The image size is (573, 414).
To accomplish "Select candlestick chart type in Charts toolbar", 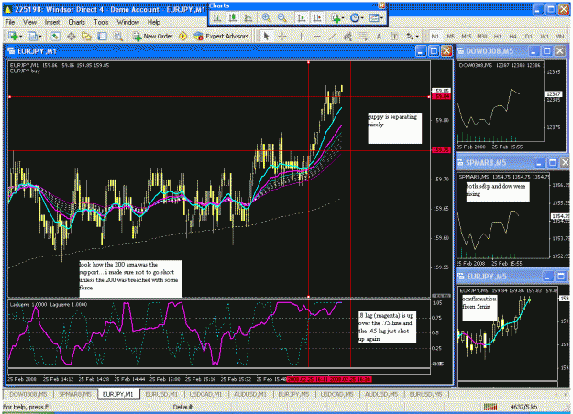I will click(x=233, y=17).
